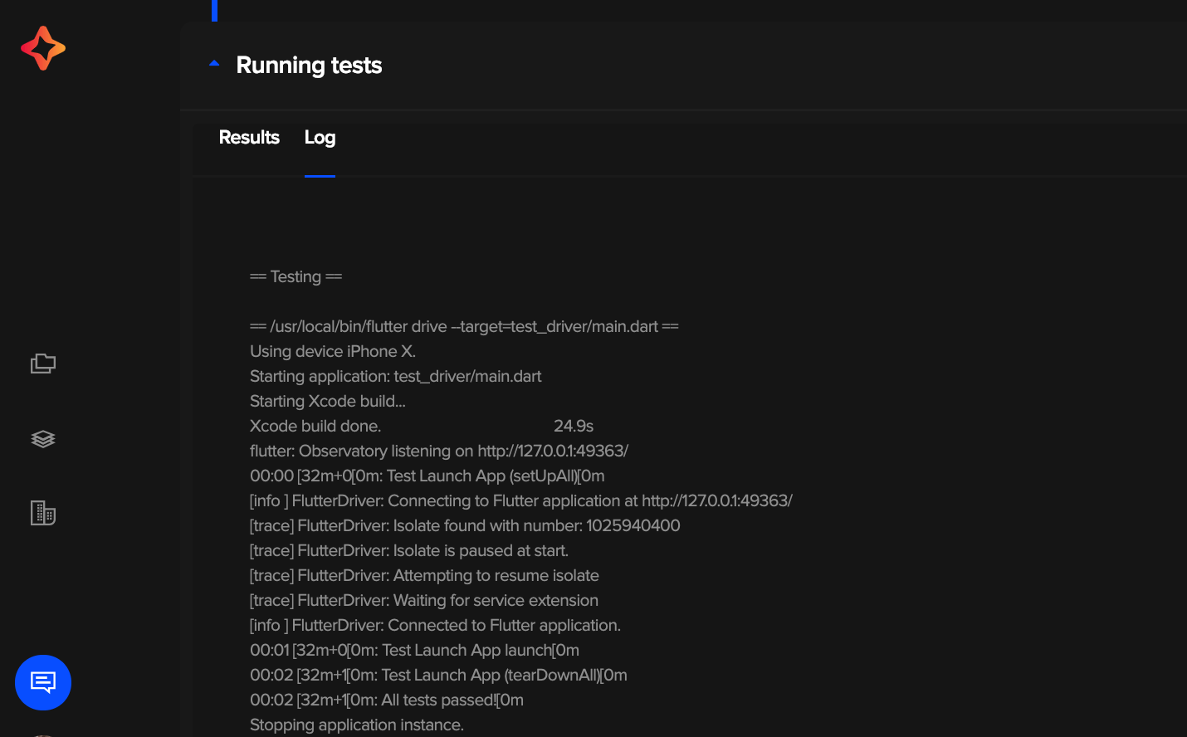Image resolution: width=1187 pixels, height=737 pixels.
Task: Click 'Starting Xcode build...' line
Action: pyautogui.click(x=328, y=401)
